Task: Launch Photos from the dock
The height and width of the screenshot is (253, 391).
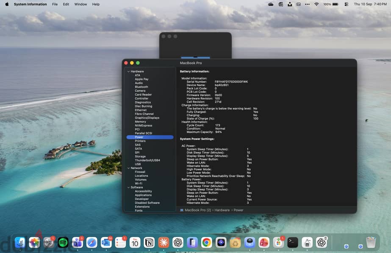Action: pyautogui.click(x=34, y=242)
